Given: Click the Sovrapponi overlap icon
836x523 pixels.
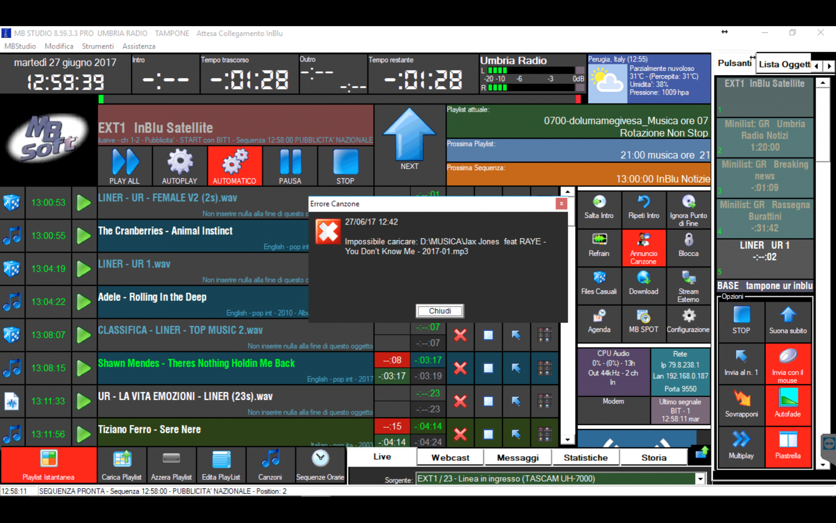Looking at the screenshot, I should coord(741,398).
